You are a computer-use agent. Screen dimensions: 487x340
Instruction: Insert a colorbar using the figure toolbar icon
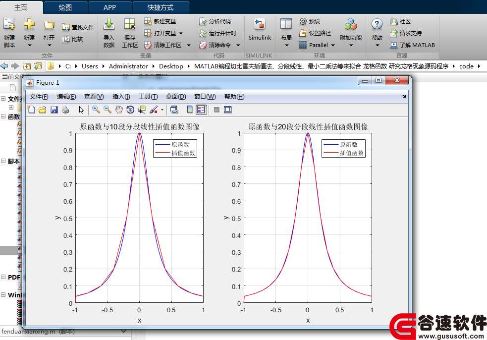point(190,110)
